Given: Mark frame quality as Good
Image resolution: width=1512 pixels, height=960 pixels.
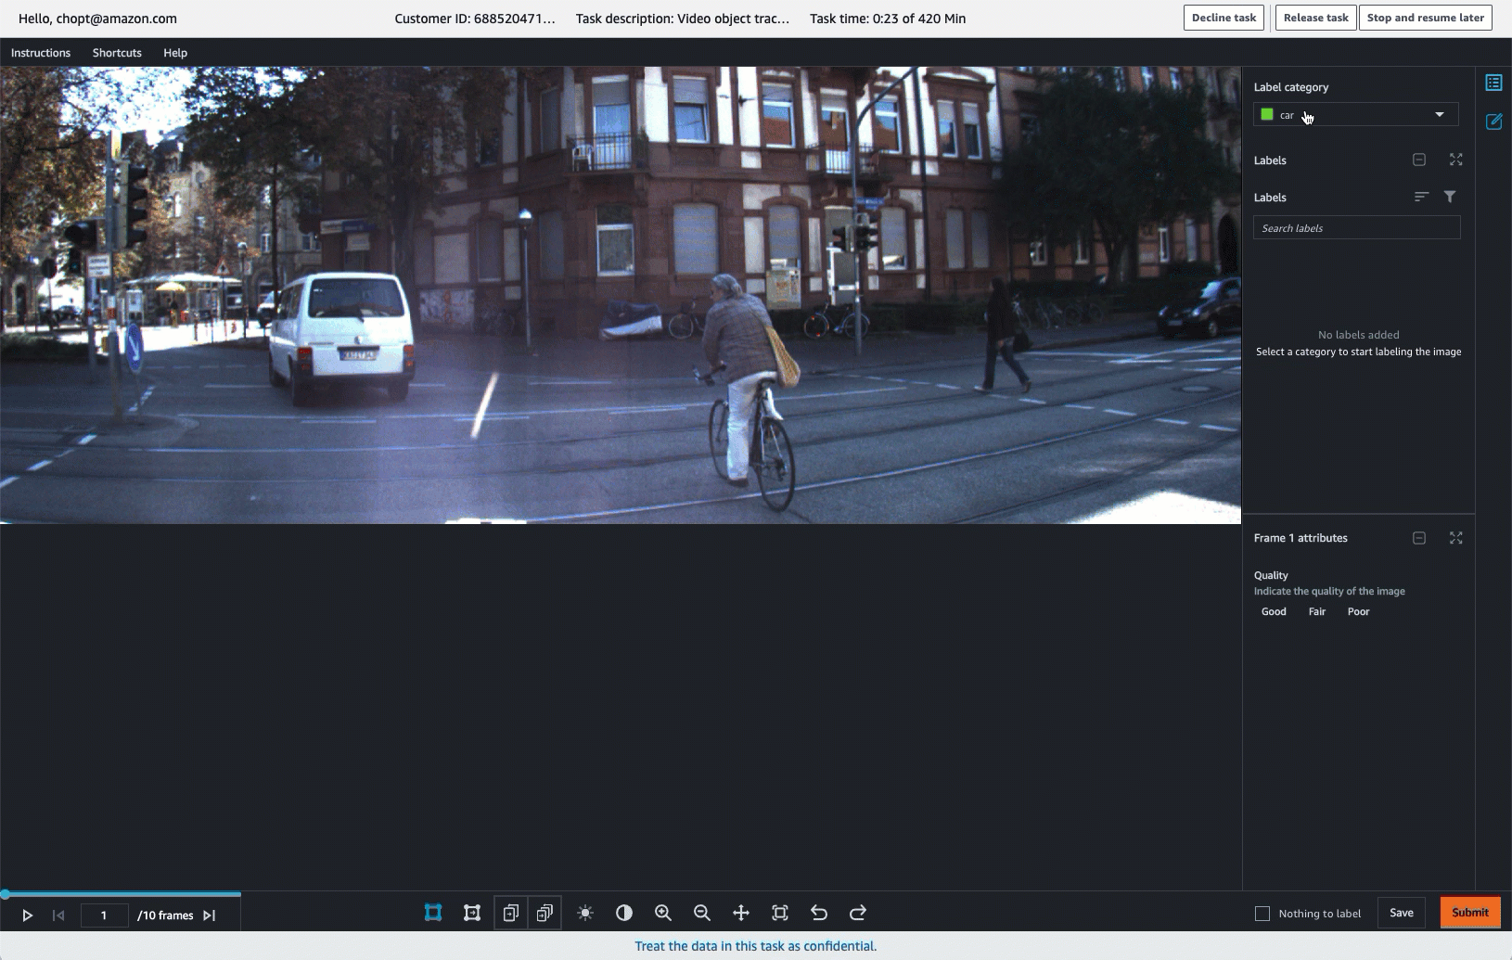Looking at the screenshot, I should 1272,611.
